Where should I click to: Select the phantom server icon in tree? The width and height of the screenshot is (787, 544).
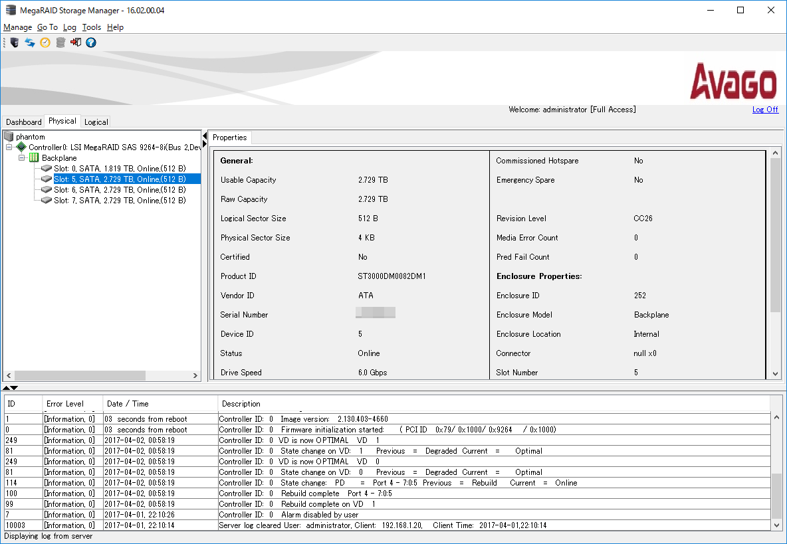pos(9,136)
